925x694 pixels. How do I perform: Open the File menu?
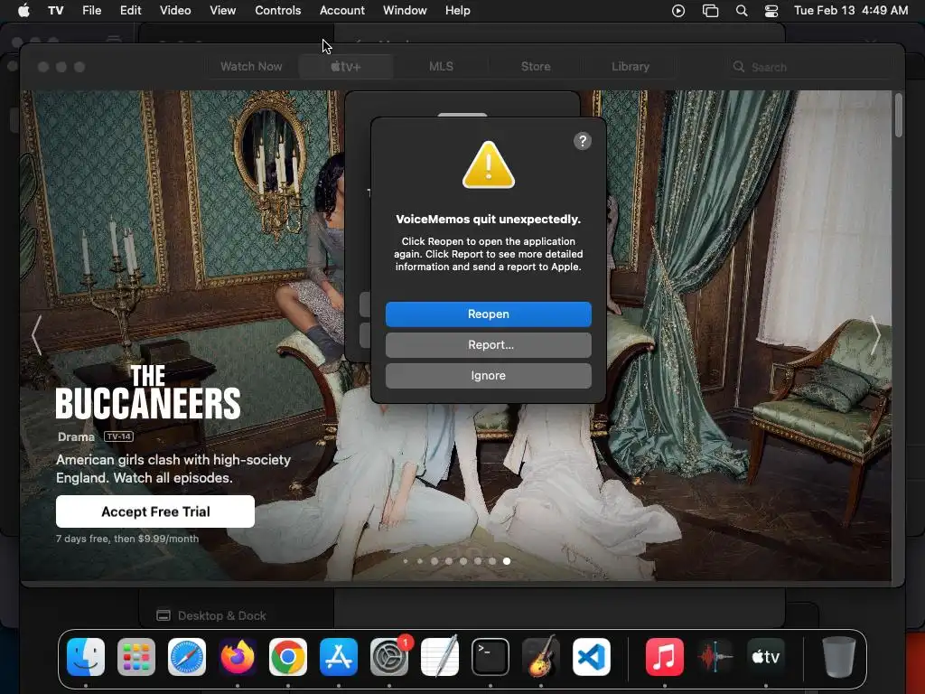pos(91,10)
